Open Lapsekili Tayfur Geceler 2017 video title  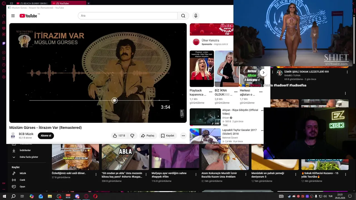coord(239,132)
